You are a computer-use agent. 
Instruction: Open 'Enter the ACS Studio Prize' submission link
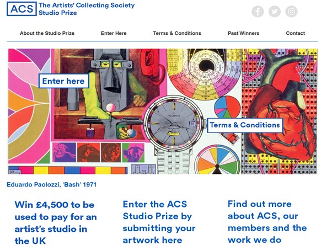click(159, 221)
